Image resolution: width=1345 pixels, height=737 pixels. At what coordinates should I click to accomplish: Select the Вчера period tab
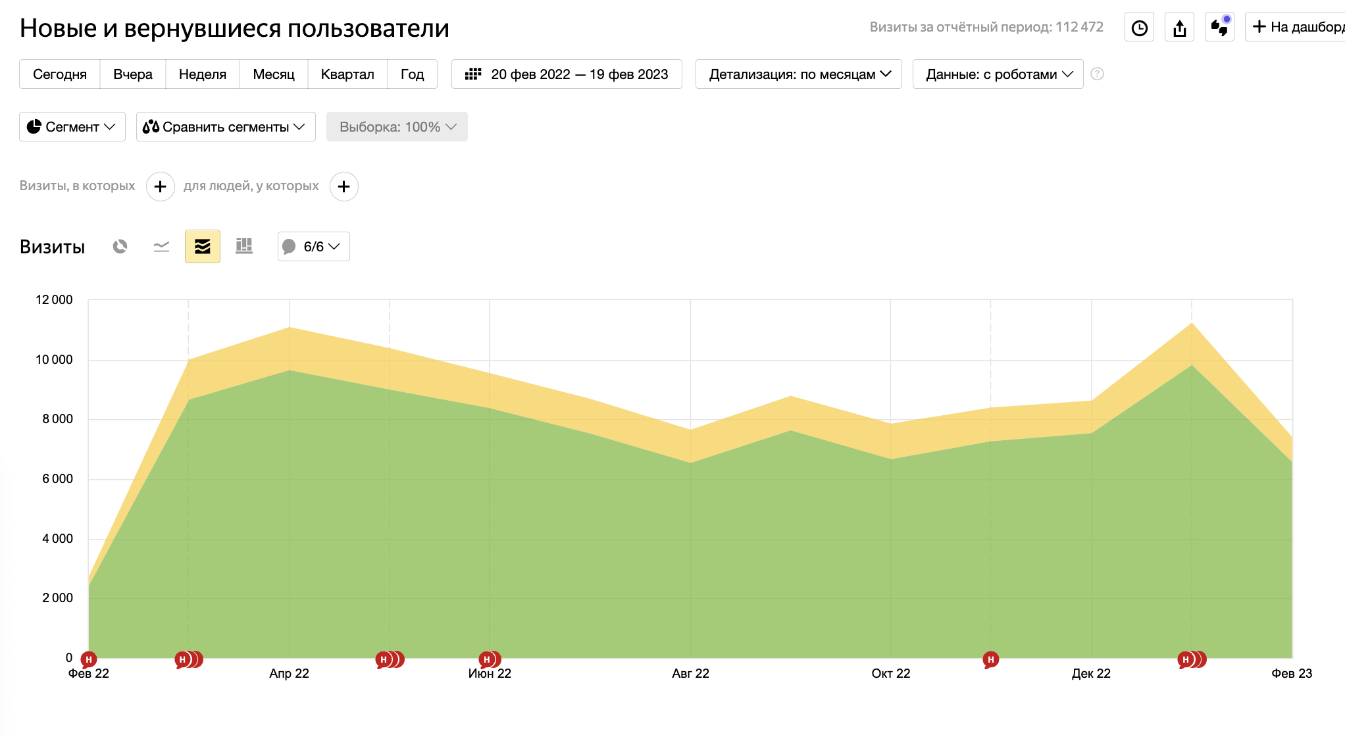click(x=133, y=74)
